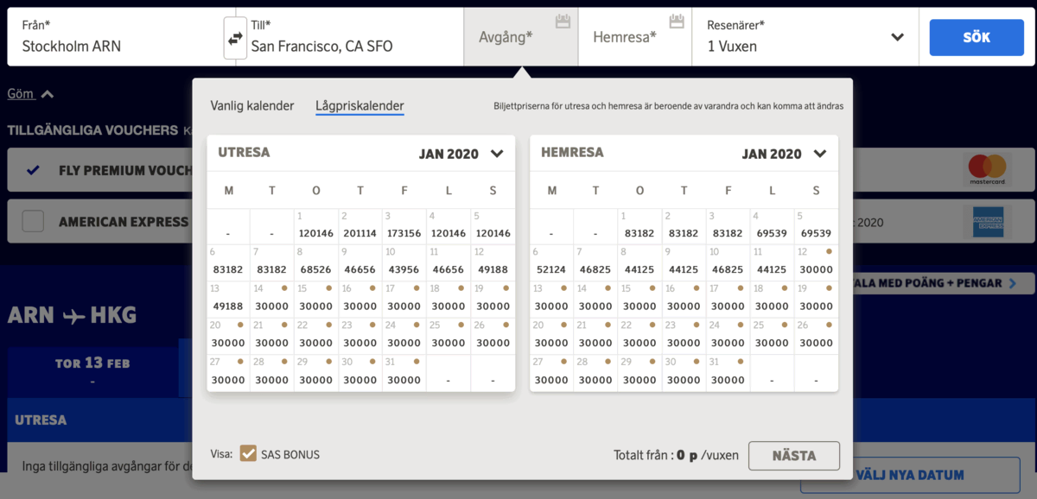Click the American Express logo icon
1037x499 pixels.
tap(988, 222)
